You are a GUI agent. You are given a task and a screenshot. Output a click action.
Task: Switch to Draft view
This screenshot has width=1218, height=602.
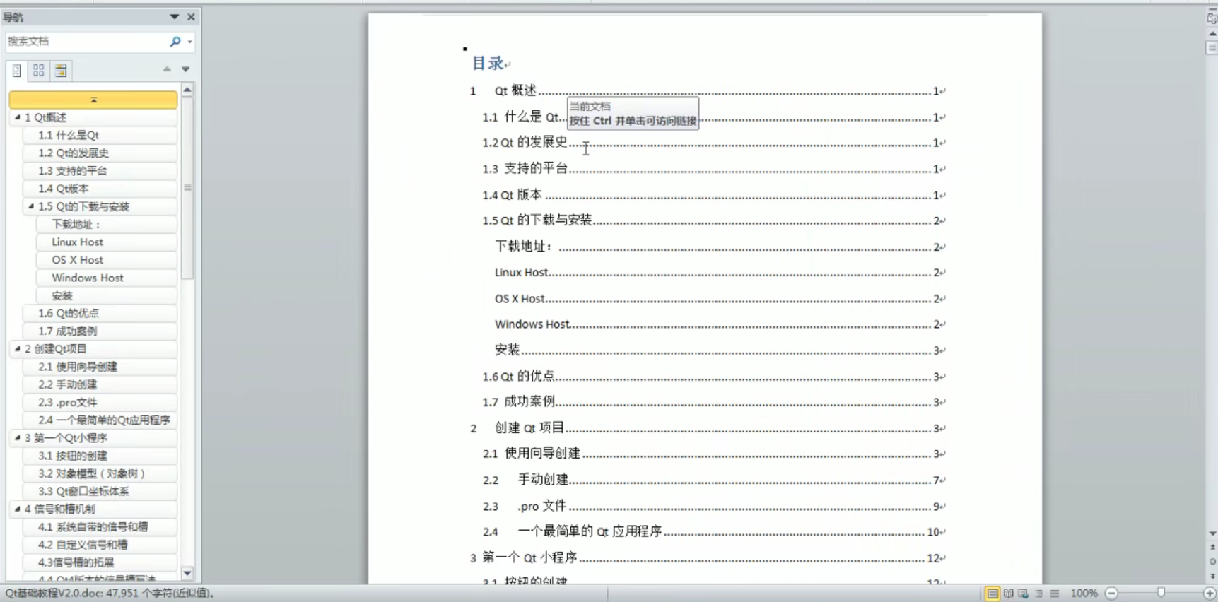click(x=1055, y=594)
